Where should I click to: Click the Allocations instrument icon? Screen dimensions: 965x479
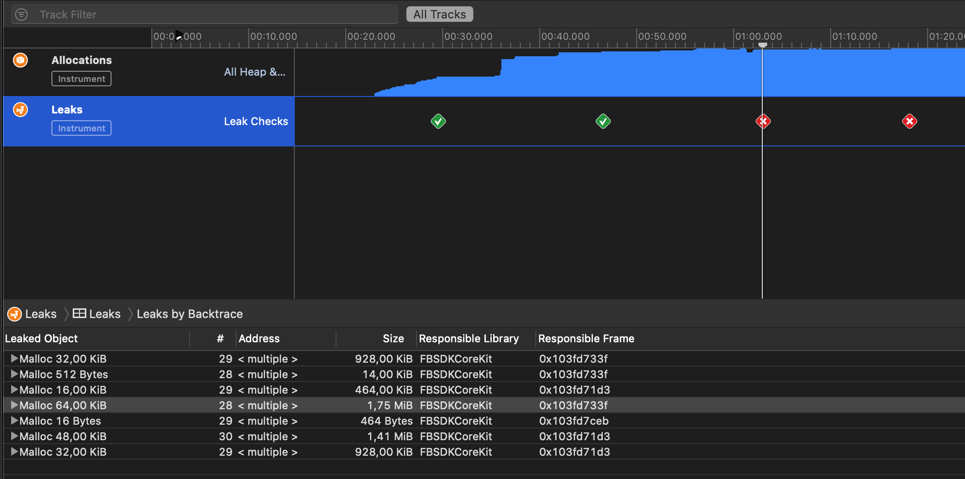pos(20,60)
